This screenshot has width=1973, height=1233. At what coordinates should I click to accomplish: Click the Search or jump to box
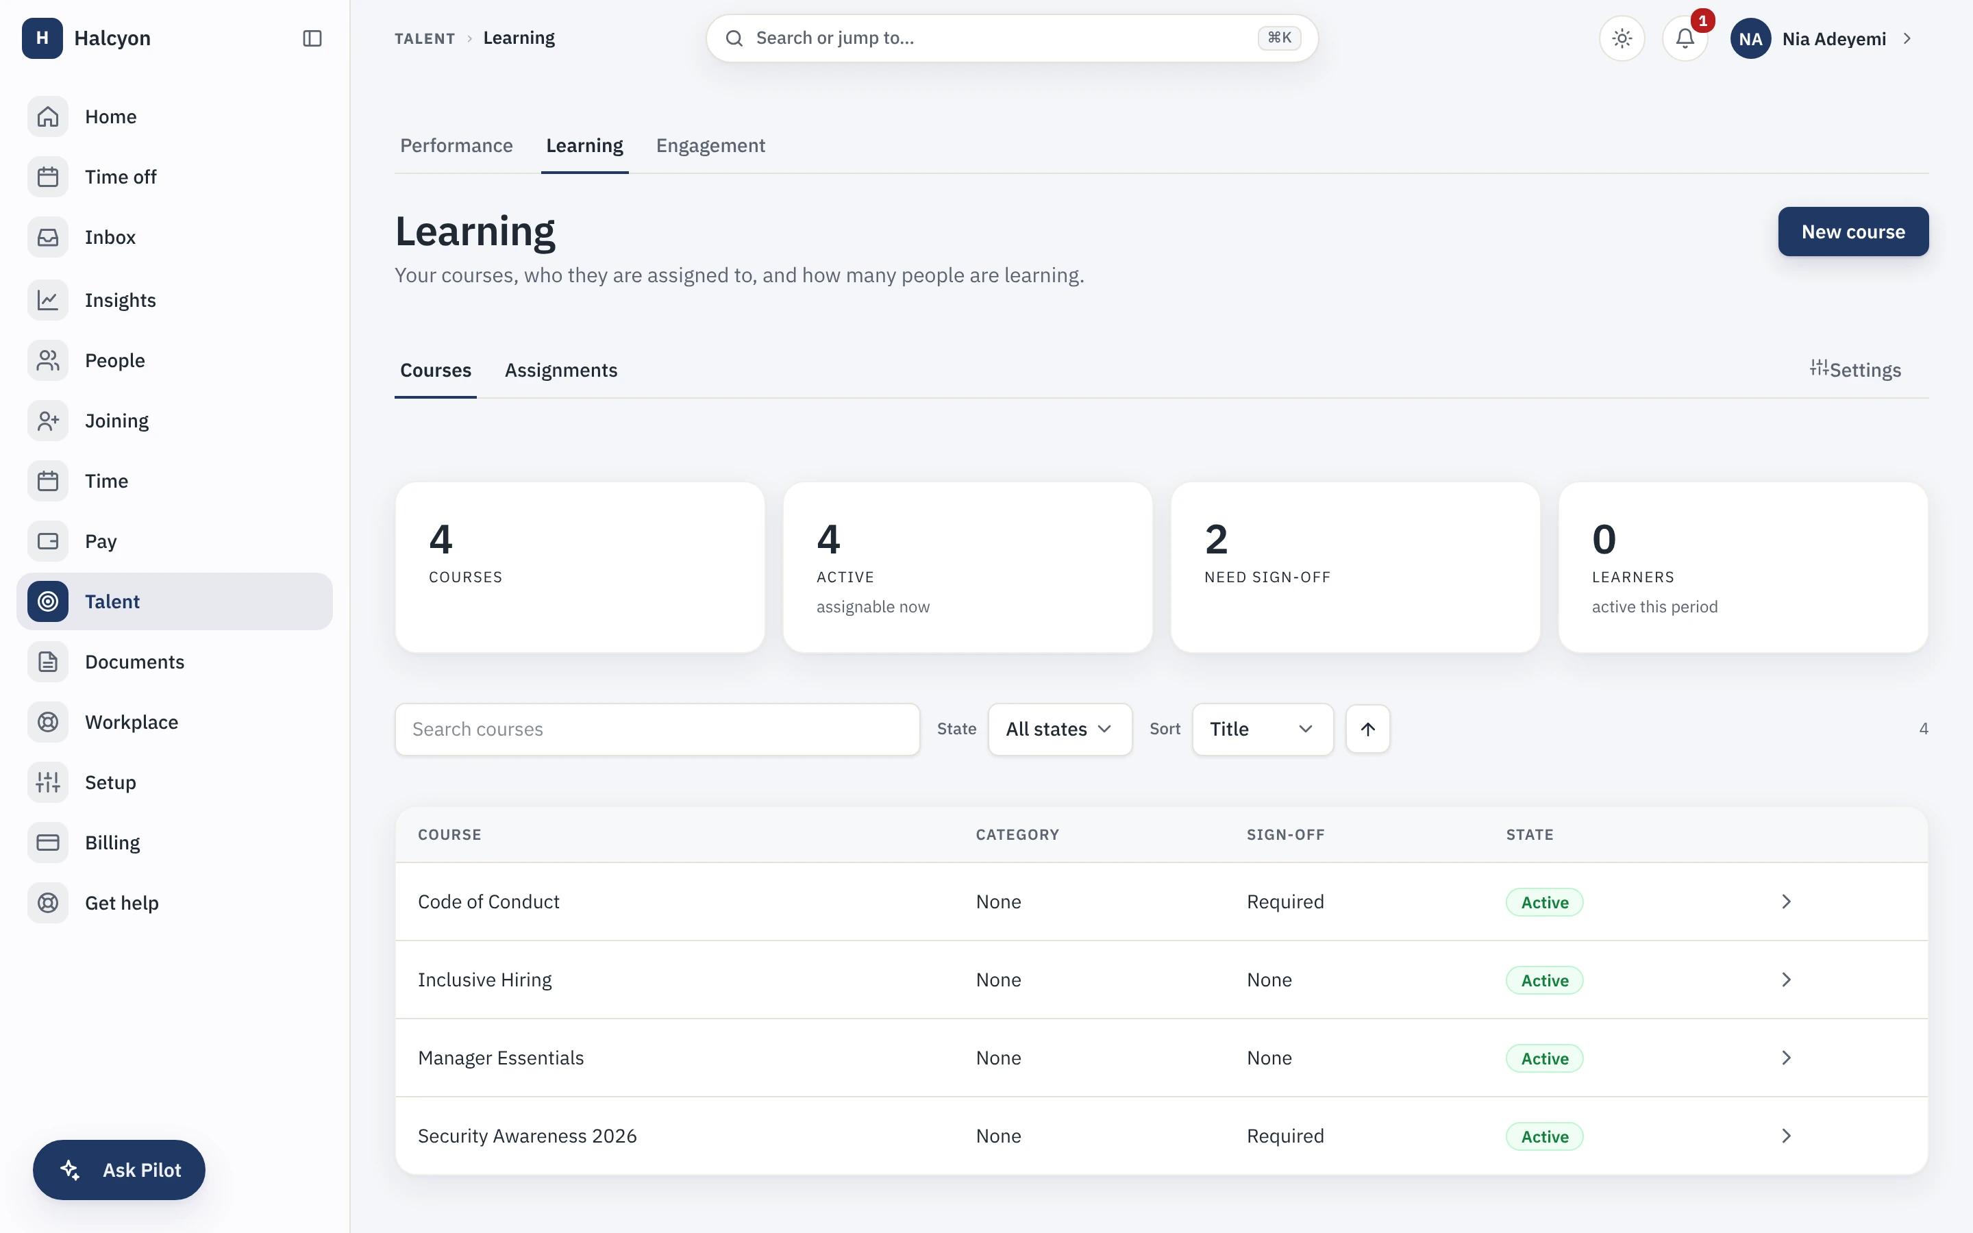click(x=1011, y=38)
